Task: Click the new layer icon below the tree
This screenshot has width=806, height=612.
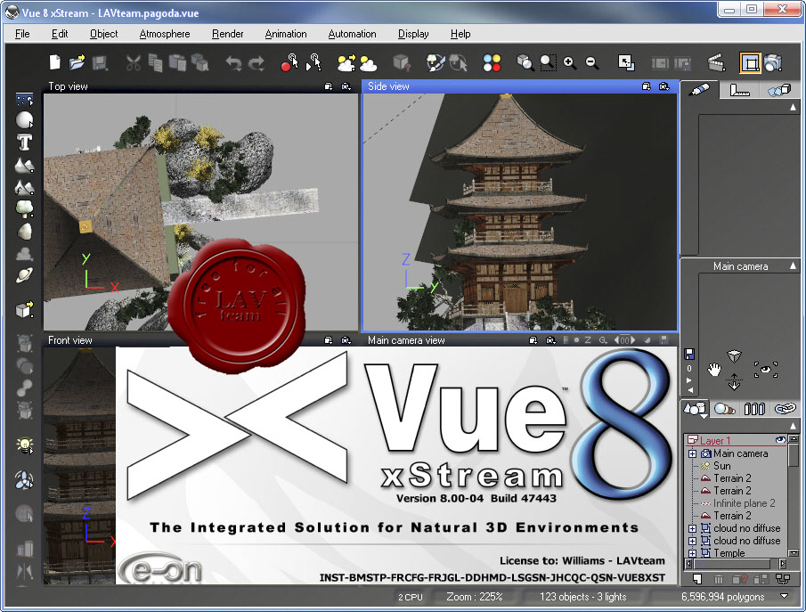Action: [697, 579]
